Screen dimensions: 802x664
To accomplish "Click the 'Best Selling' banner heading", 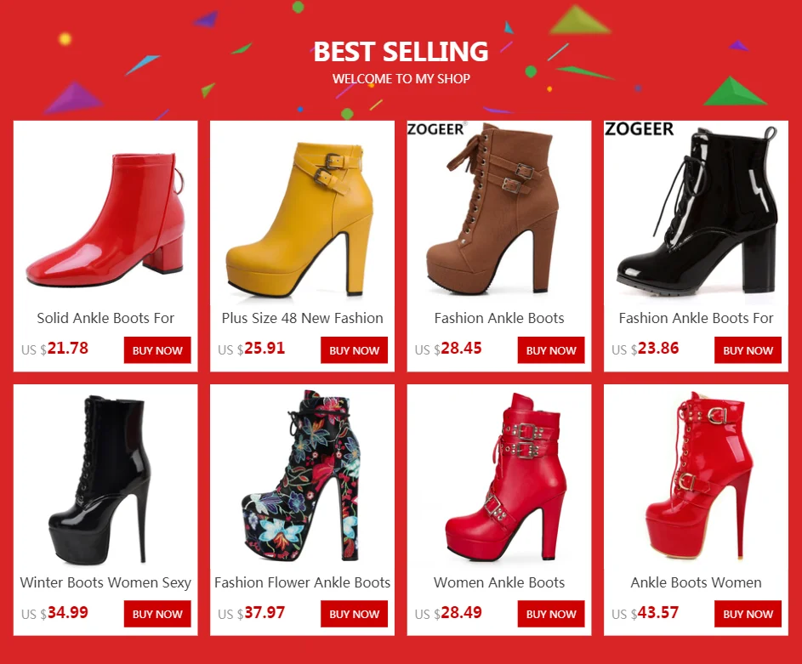I will 401,52.
